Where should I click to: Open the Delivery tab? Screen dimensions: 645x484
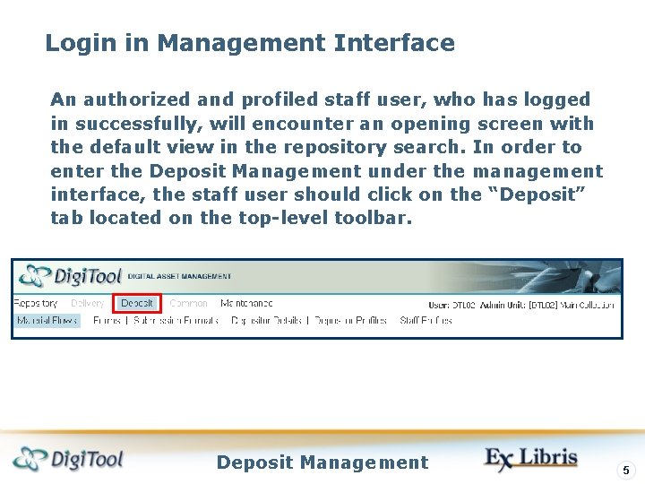tap(87, 303)
